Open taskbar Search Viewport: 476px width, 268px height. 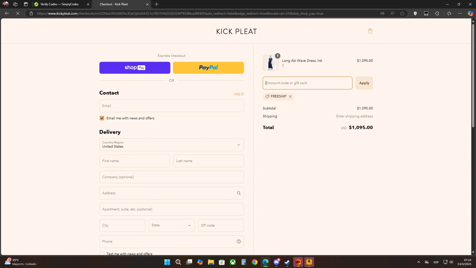(178, 262)
